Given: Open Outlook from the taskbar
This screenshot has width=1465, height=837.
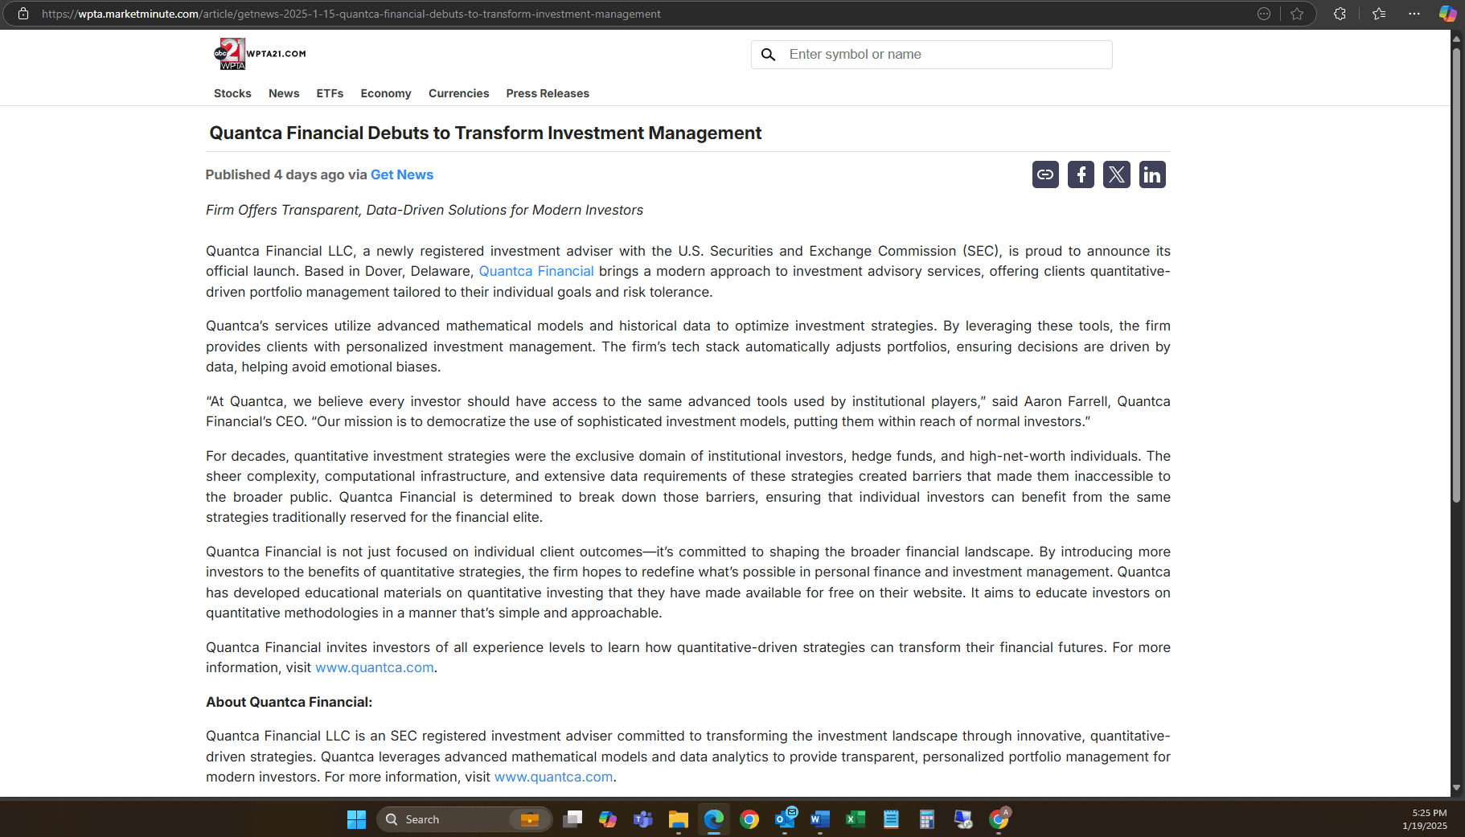Looking at the screenshot, I should pos(785,819).
